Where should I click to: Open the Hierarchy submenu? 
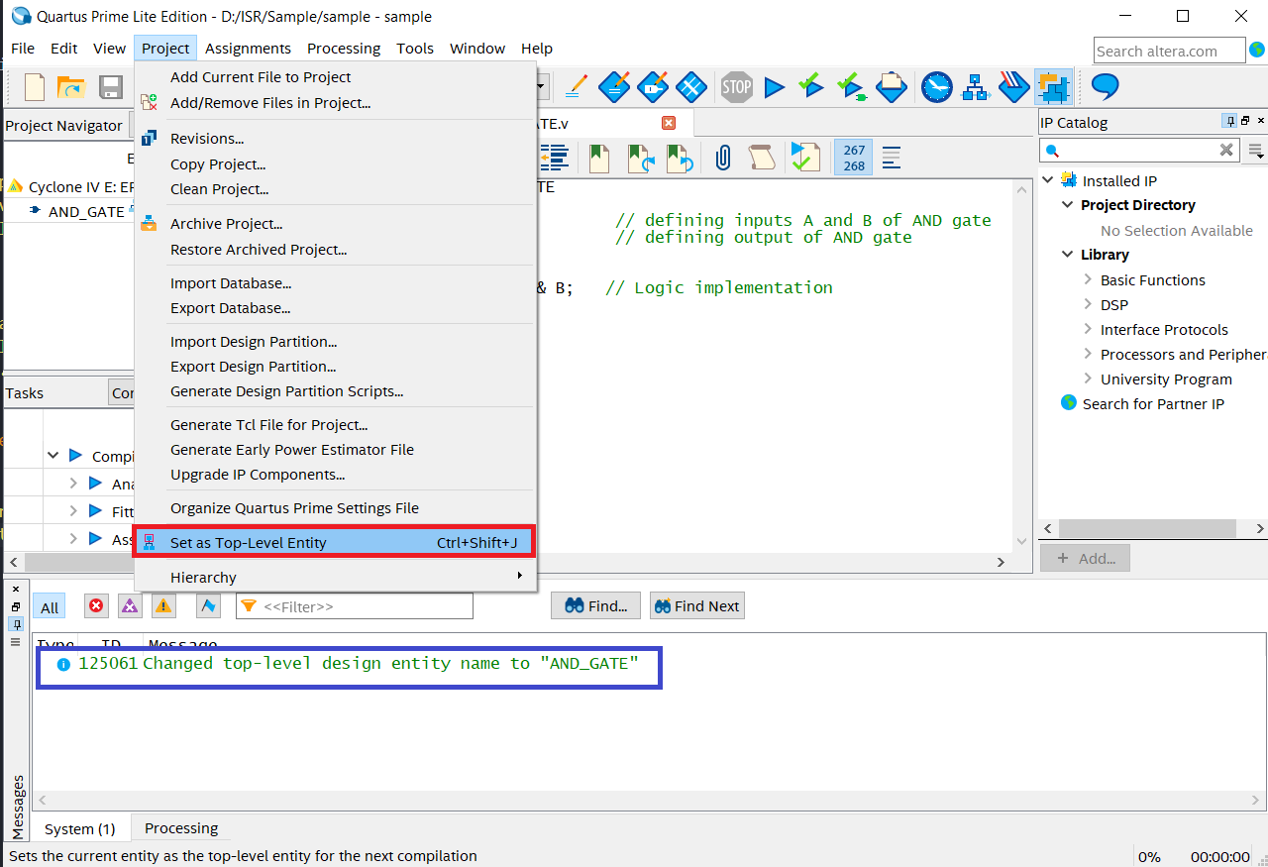click(335, 577)
